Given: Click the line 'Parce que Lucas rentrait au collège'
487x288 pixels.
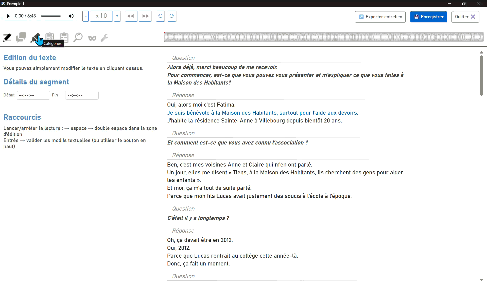Looking at the screenshot, I should 233,256.
